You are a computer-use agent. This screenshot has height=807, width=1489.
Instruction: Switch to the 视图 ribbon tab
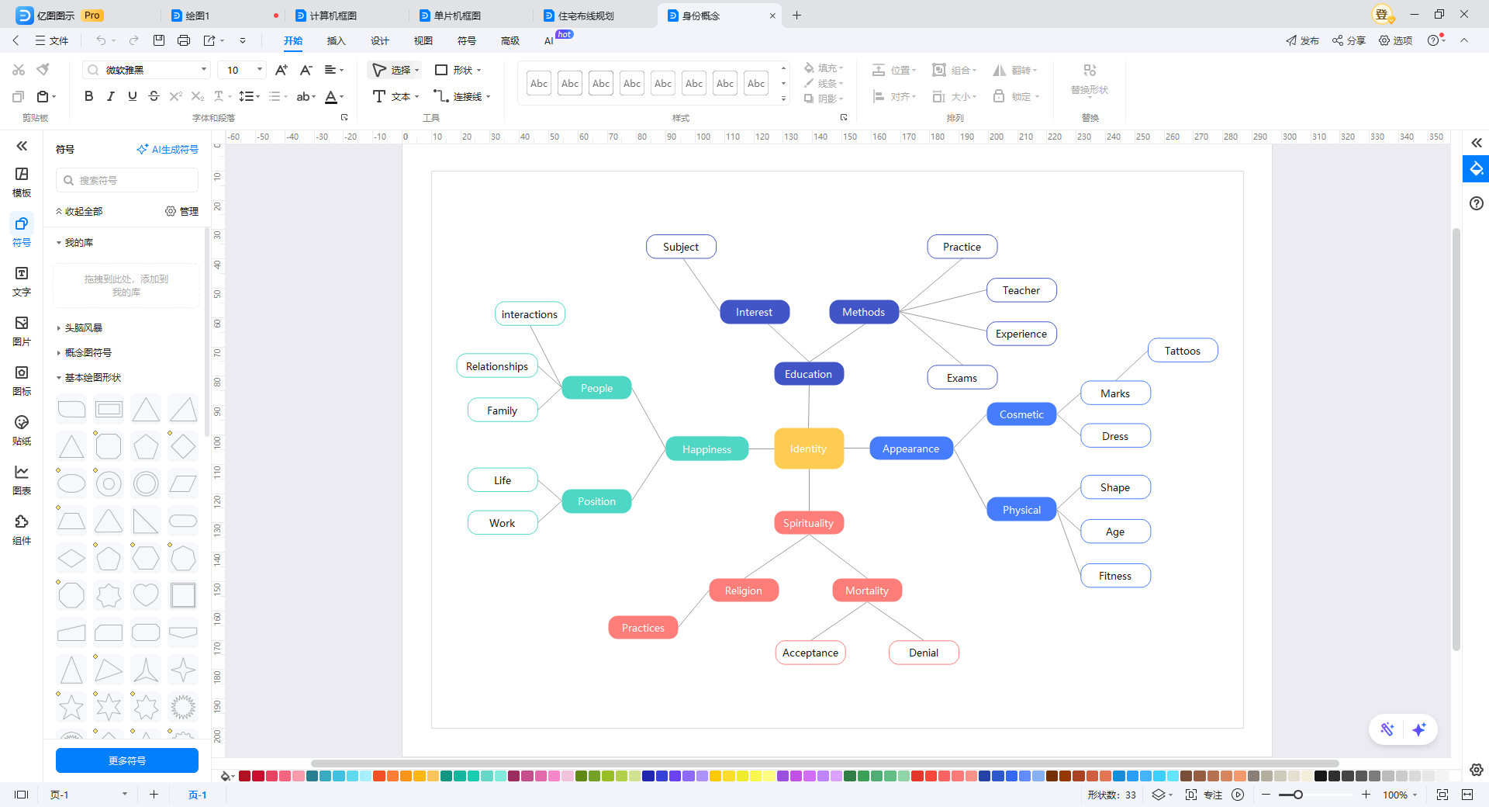423,40
